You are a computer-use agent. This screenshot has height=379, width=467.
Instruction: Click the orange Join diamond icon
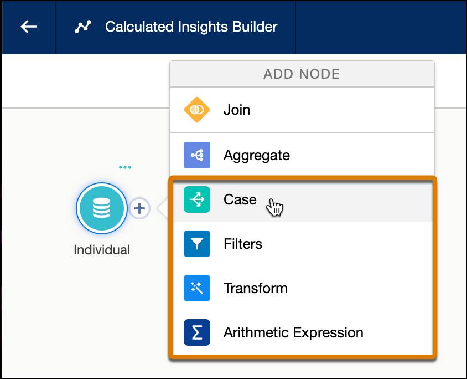click(197, 110)
